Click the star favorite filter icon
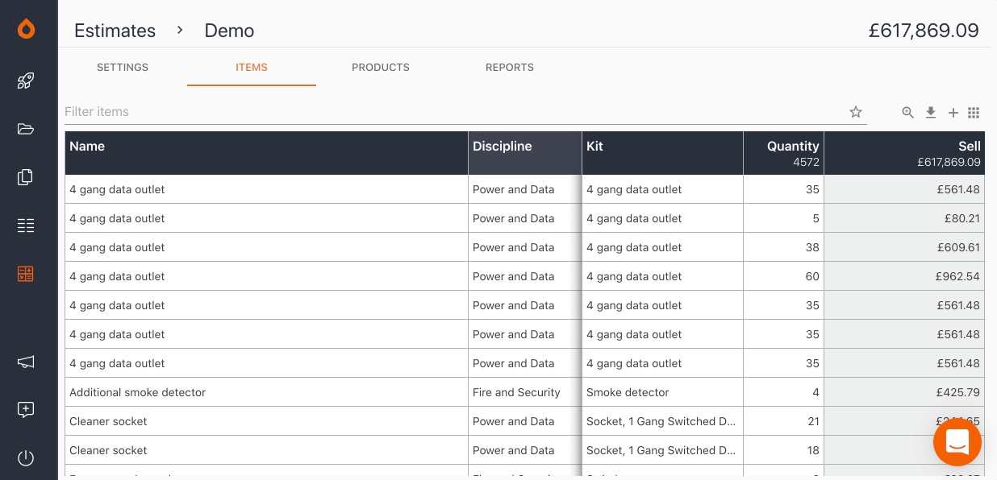The image size is (997, 480). tap(856, 112)
